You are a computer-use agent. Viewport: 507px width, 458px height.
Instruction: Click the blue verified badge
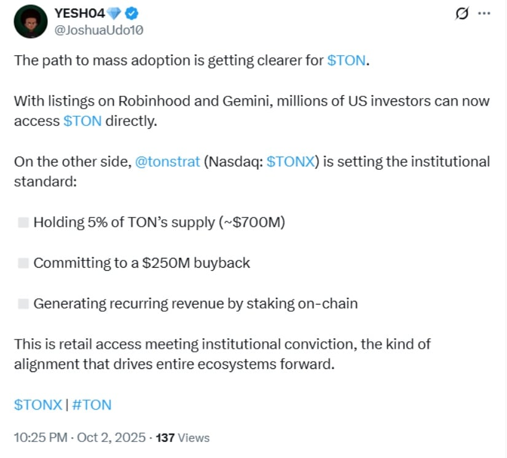(132, 13)
